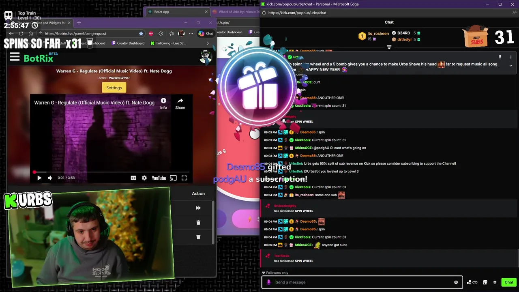
Task: Click KickTools username in latest spin message
Action: point(302,237)
